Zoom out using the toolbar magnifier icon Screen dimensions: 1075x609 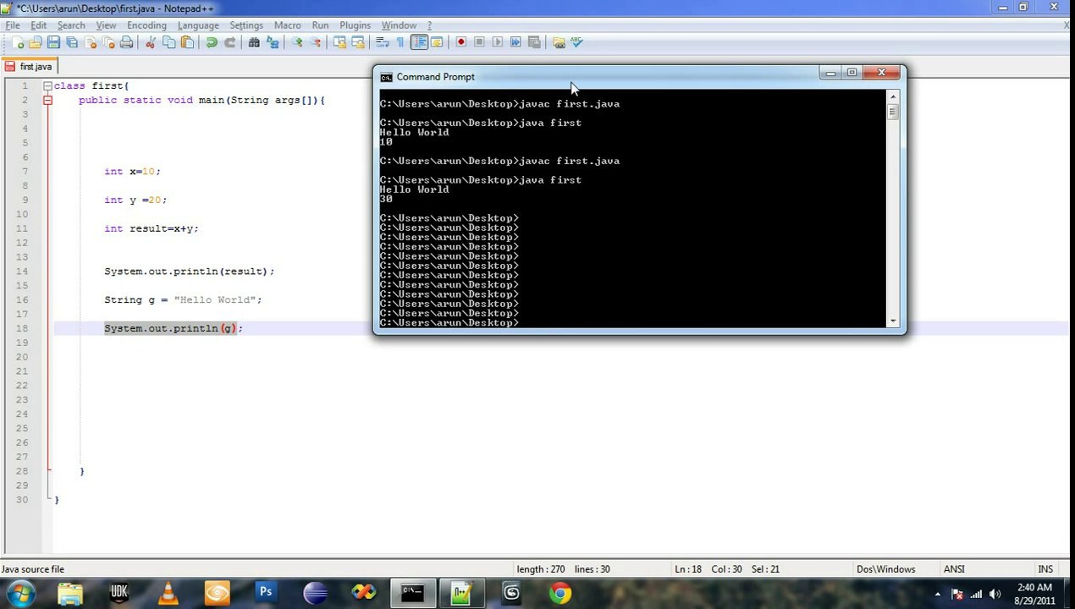(x=316, y=42)
